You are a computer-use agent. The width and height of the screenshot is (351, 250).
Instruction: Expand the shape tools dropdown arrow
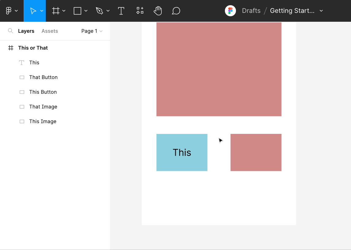coord(86,11)
